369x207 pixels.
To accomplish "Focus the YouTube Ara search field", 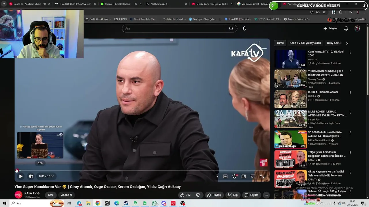I will (174, 28).
